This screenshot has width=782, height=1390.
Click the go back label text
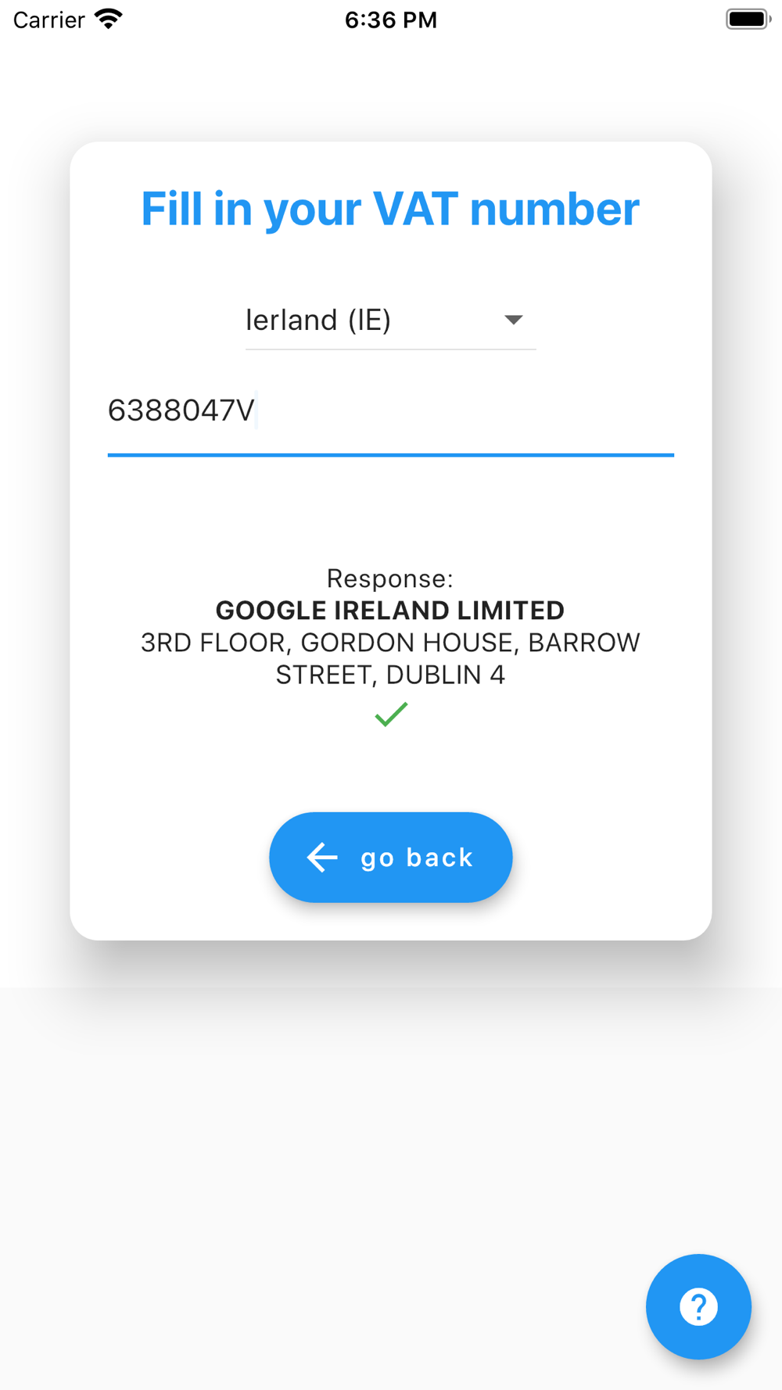(x=417, y=858)
